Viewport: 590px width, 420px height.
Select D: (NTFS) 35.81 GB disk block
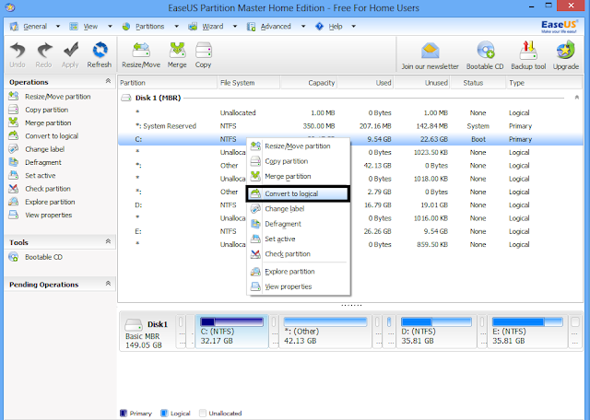(x=436, y=332)
